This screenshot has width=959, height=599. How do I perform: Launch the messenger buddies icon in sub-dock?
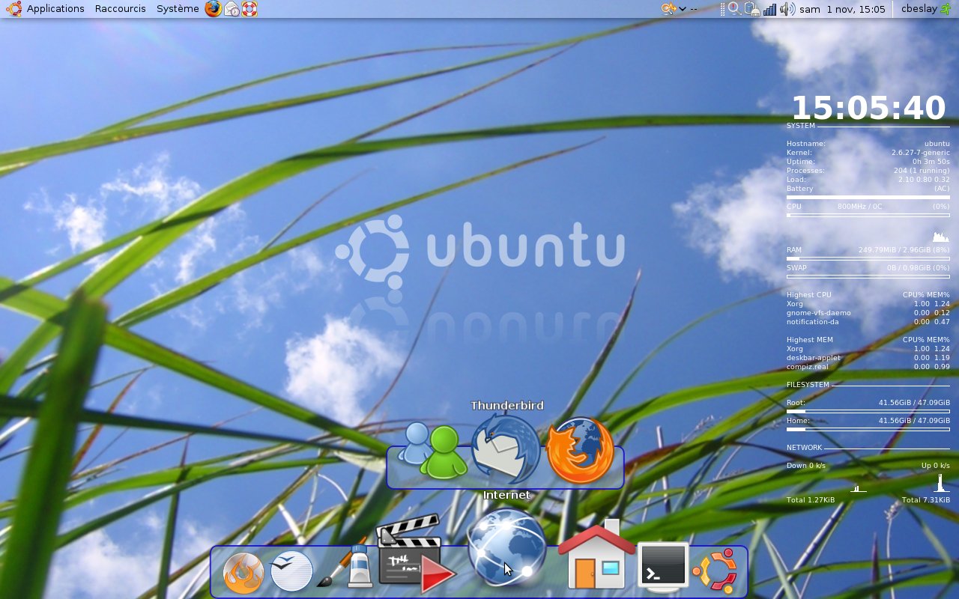(x=432, y=451)
